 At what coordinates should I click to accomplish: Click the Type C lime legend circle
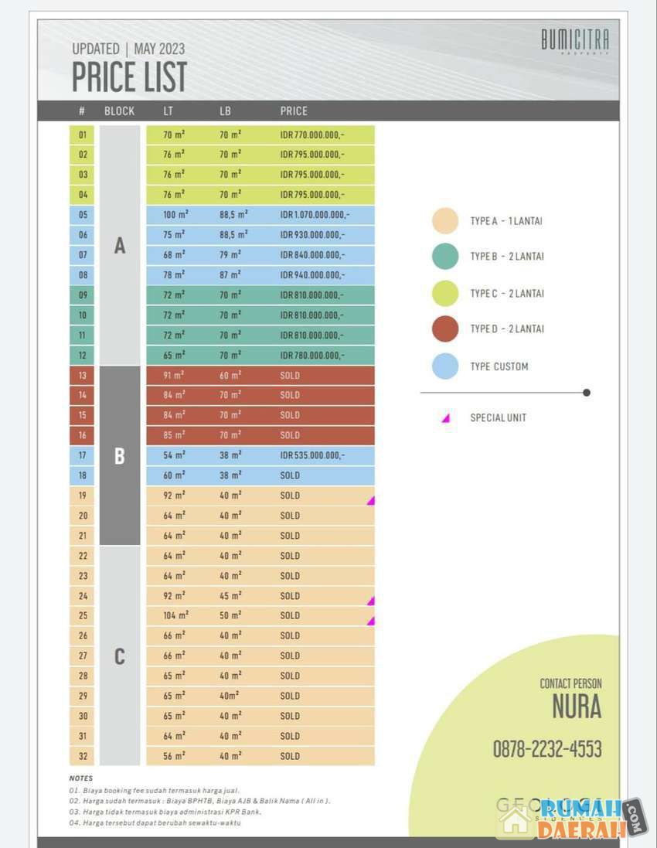pyautogui.click(x=445, y=293)
